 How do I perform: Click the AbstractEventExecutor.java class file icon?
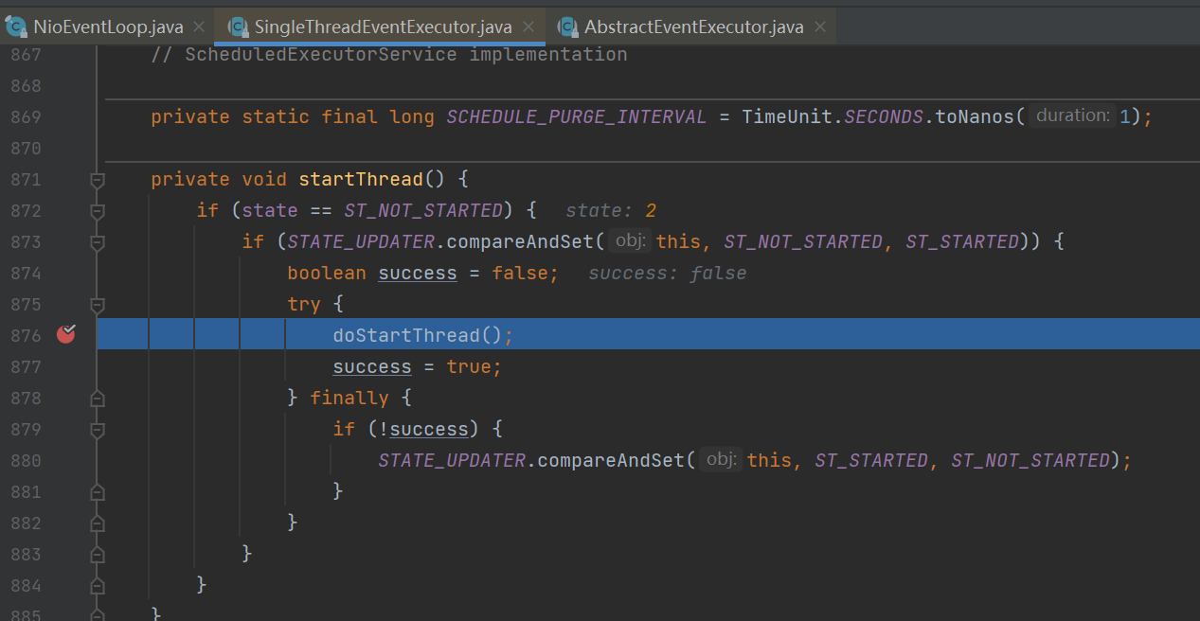pos(567,27)
